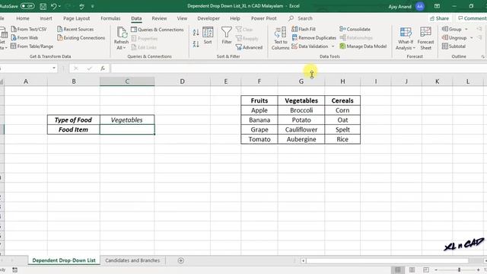Open What-If Analysis menu

click(406, 39)
